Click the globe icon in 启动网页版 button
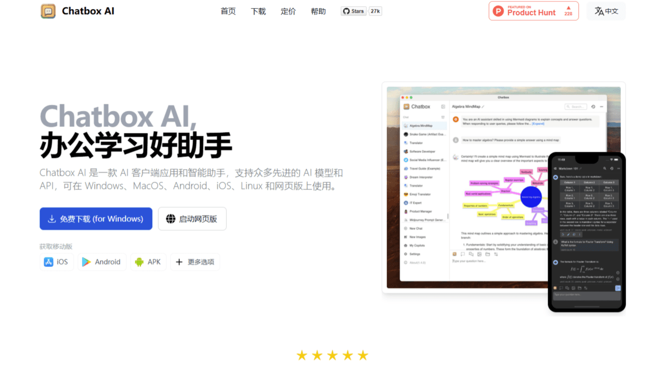This screenshot has width=659, height=369. point(171,219)
